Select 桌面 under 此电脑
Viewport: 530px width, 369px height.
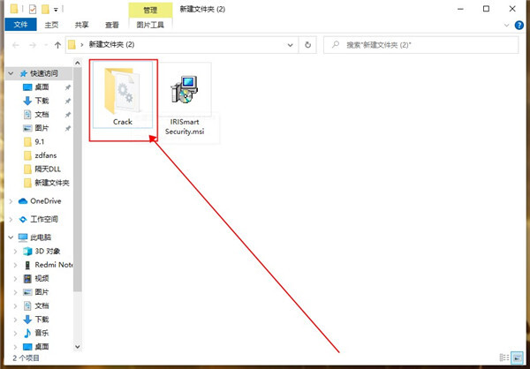click(x=42, y=347)
